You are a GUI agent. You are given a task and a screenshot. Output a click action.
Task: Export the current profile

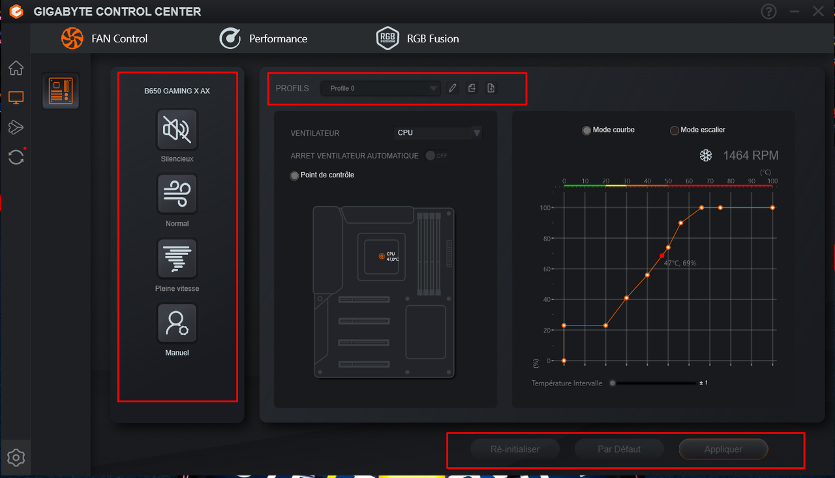[x=472, y=87]
